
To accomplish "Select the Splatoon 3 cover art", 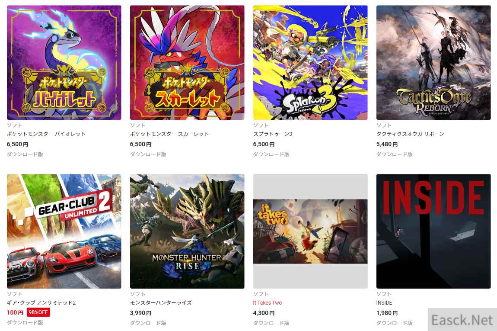I will [x=310, y=62].
